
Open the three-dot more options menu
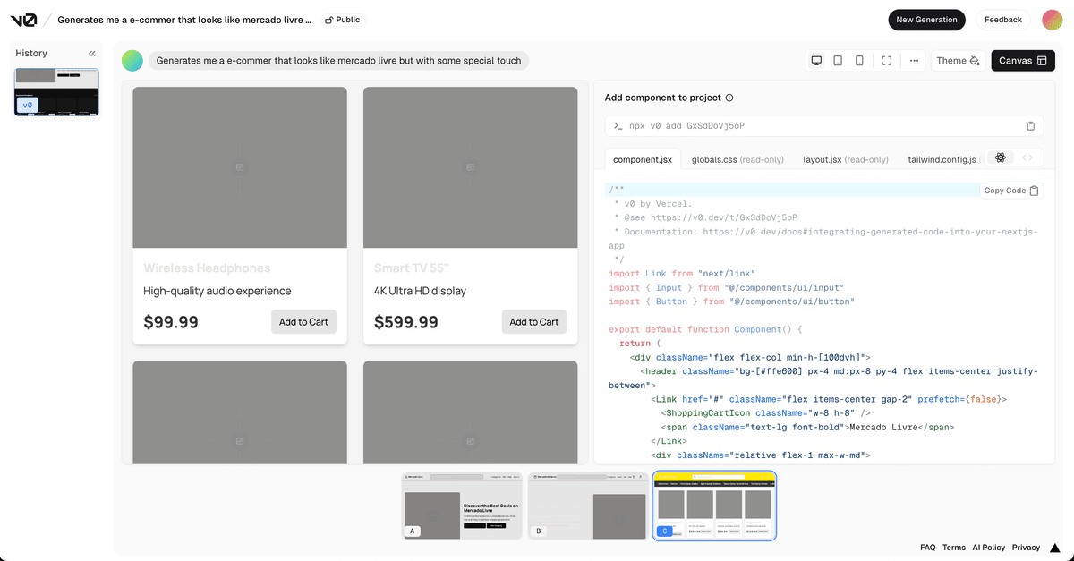tap(914, 61)
